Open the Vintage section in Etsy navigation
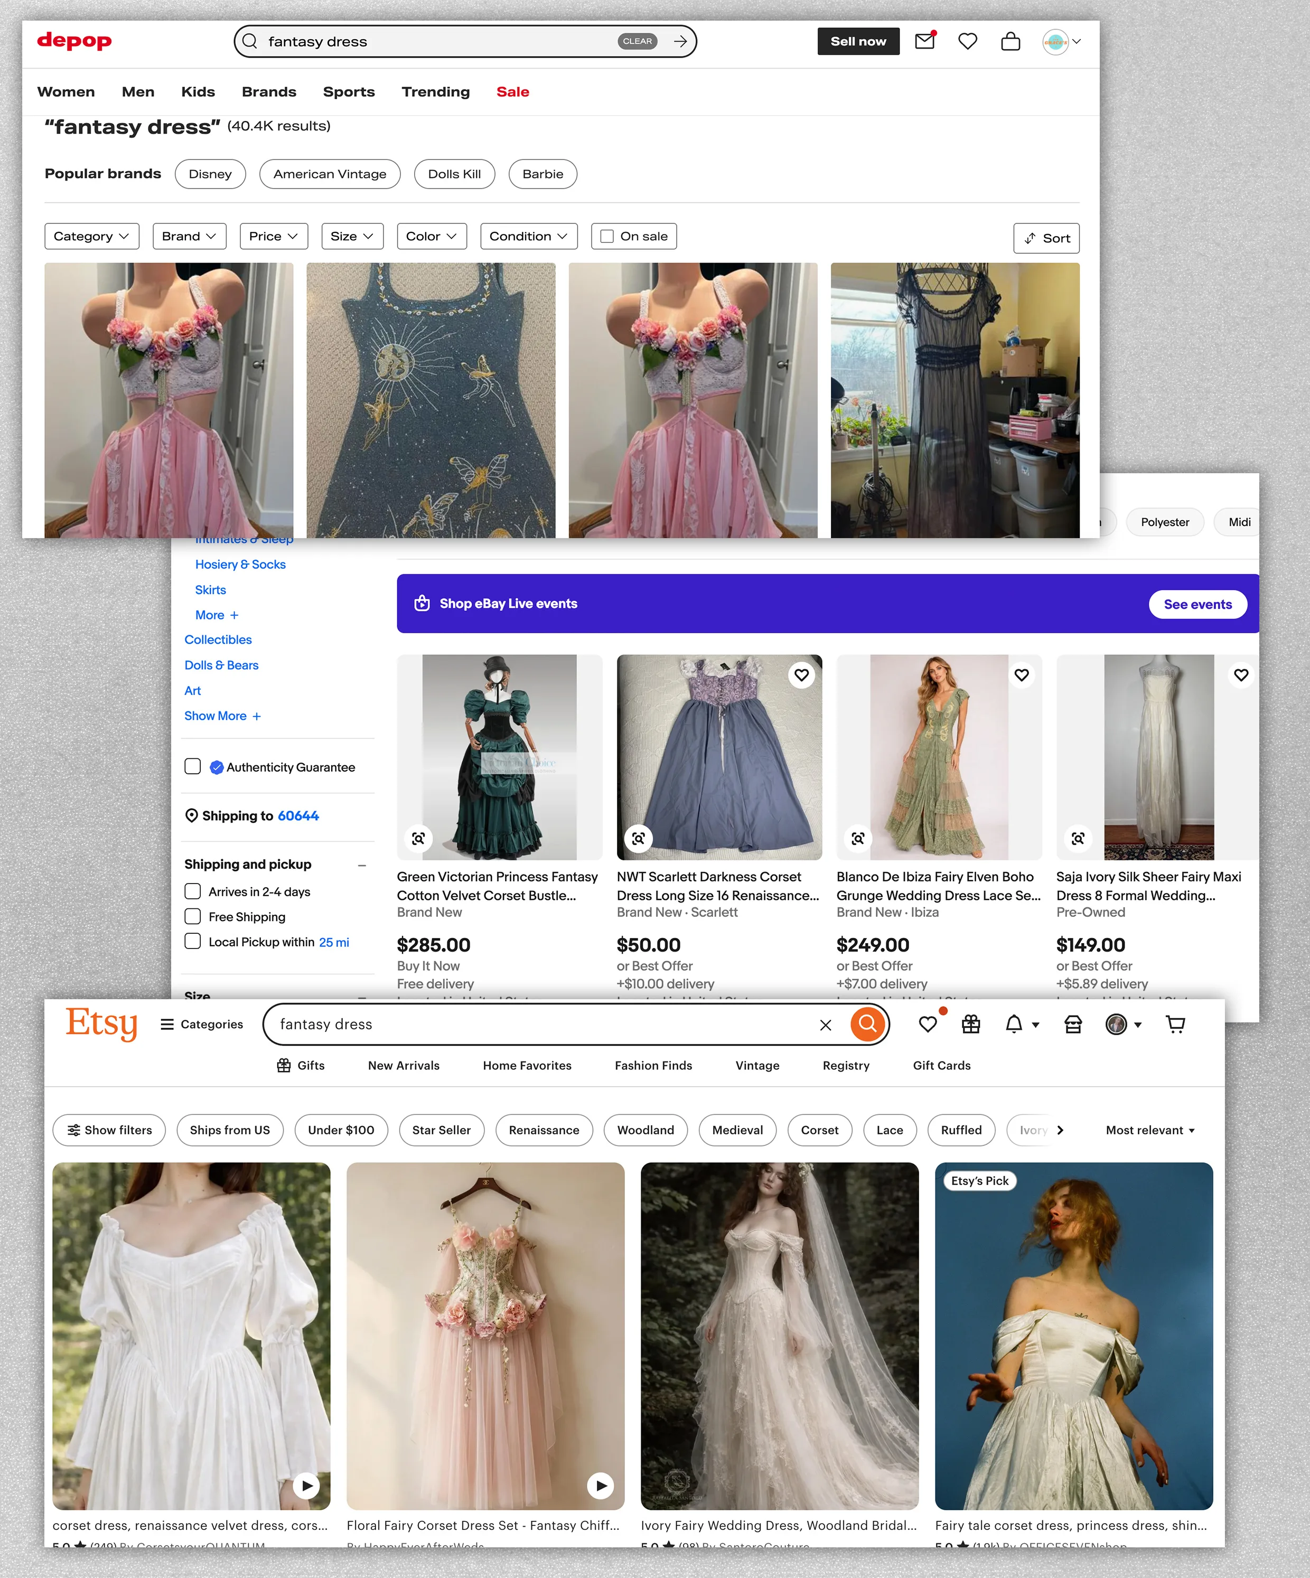1310x1578 pixels. click(x=757, y=1066)
